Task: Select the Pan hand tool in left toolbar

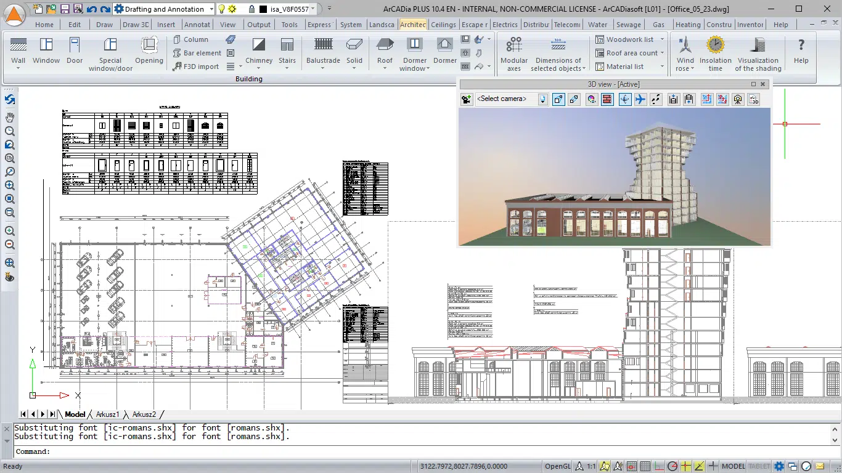Action: pyautogui.click(x=10, y=117)
